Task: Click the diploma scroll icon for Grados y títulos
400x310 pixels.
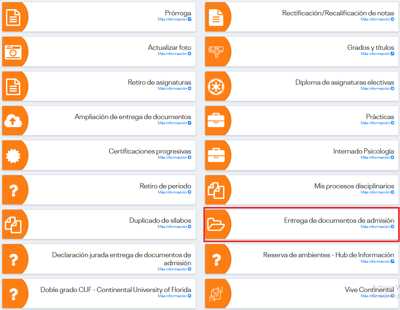Action: [x=216, y=52]
